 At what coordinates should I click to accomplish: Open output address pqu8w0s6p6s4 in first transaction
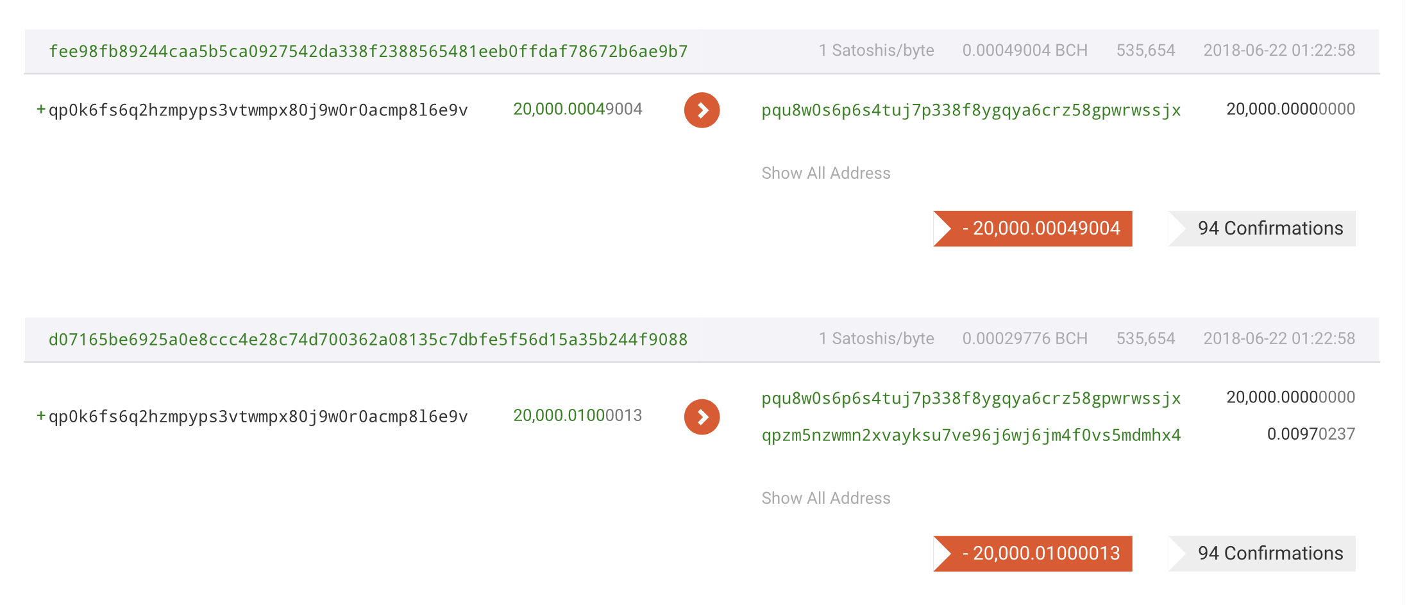pos(971,110)
